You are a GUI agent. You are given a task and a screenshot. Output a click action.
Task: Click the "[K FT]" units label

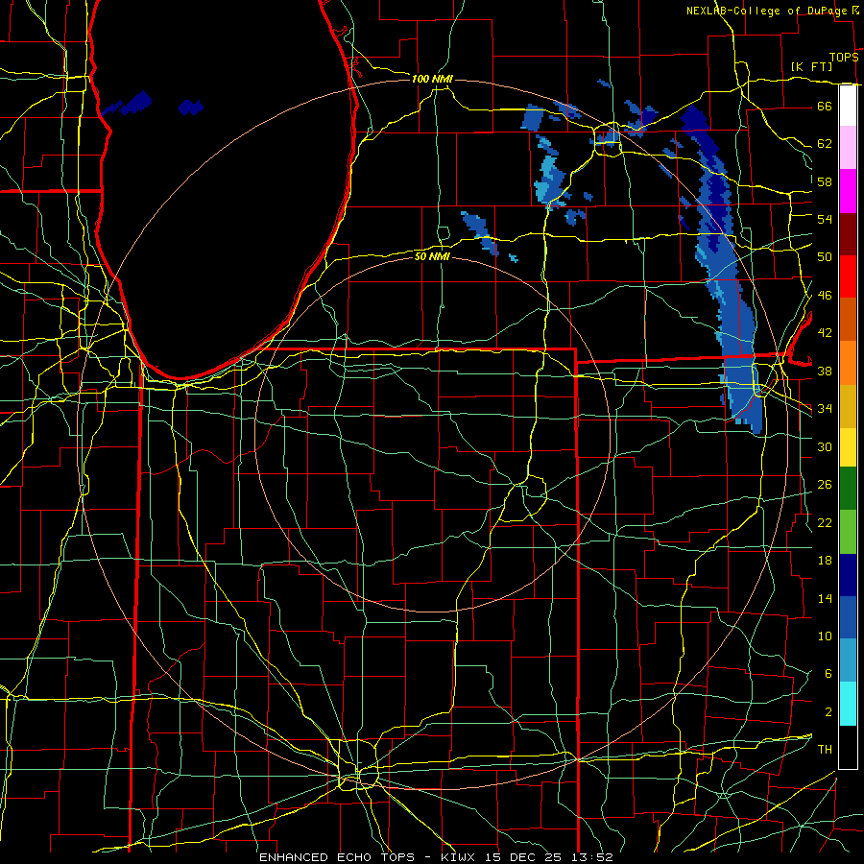tap(811, 66)
